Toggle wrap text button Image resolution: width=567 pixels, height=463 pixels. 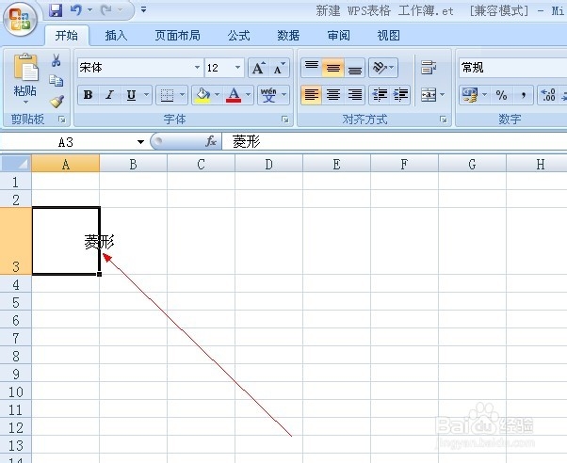click(x=429, y=67)
